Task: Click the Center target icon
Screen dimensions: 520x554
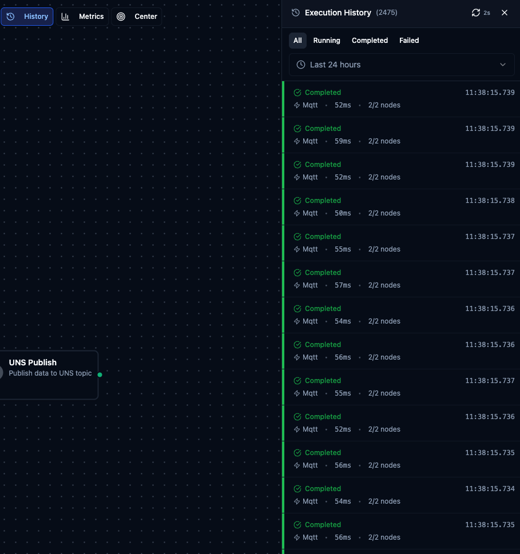Action: [x=121, y=16]
